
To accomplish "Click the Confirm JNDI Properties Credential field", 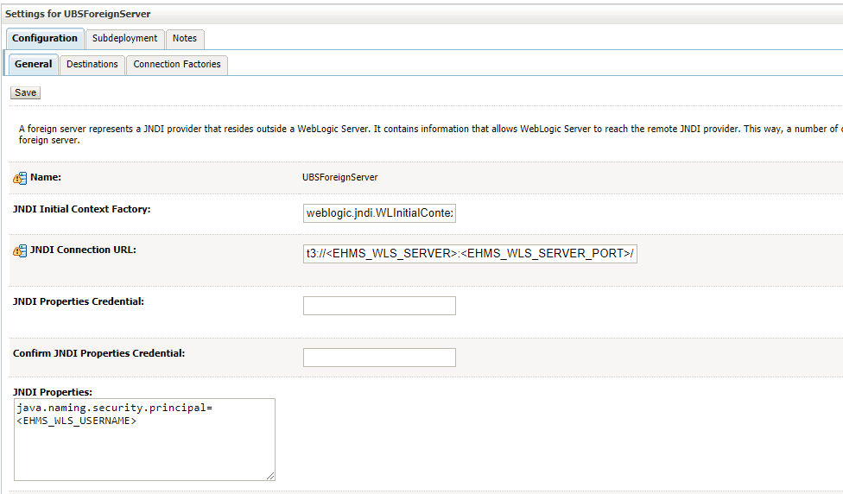I will [379, 358].
